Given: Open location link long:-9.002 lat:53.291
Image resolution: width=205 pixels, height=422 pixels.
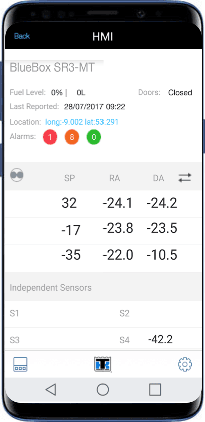Looking at the screenshot, I should pyautogui.click(x=82, y=122).
